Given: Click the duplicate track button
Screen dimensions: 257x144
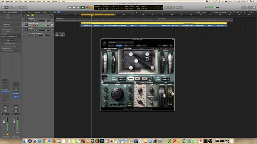Looking at the screenshot, I should point(28,15).
